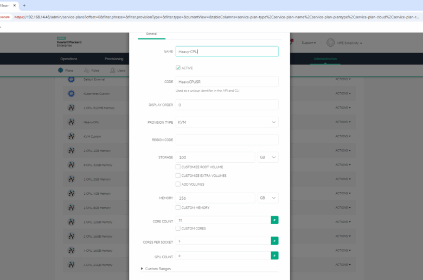Toggle the Add Volumes checkbox
The height and width of the screenshot is (280, 423).
pyautogui.click(x=178, y=184)
